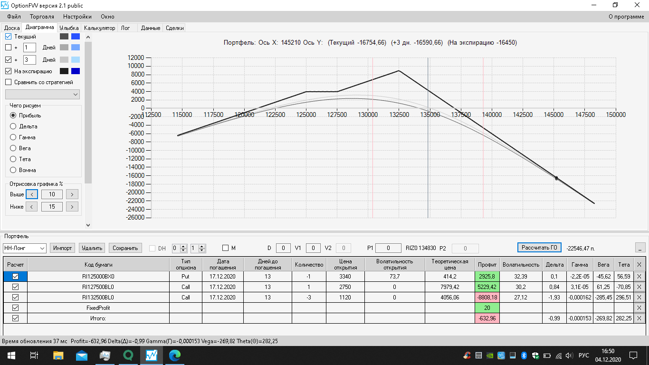The height and width of the screenshot is (365, 649).
Task: Open the НН-Лонг portfolio dropdown
Action: point(24,248)
